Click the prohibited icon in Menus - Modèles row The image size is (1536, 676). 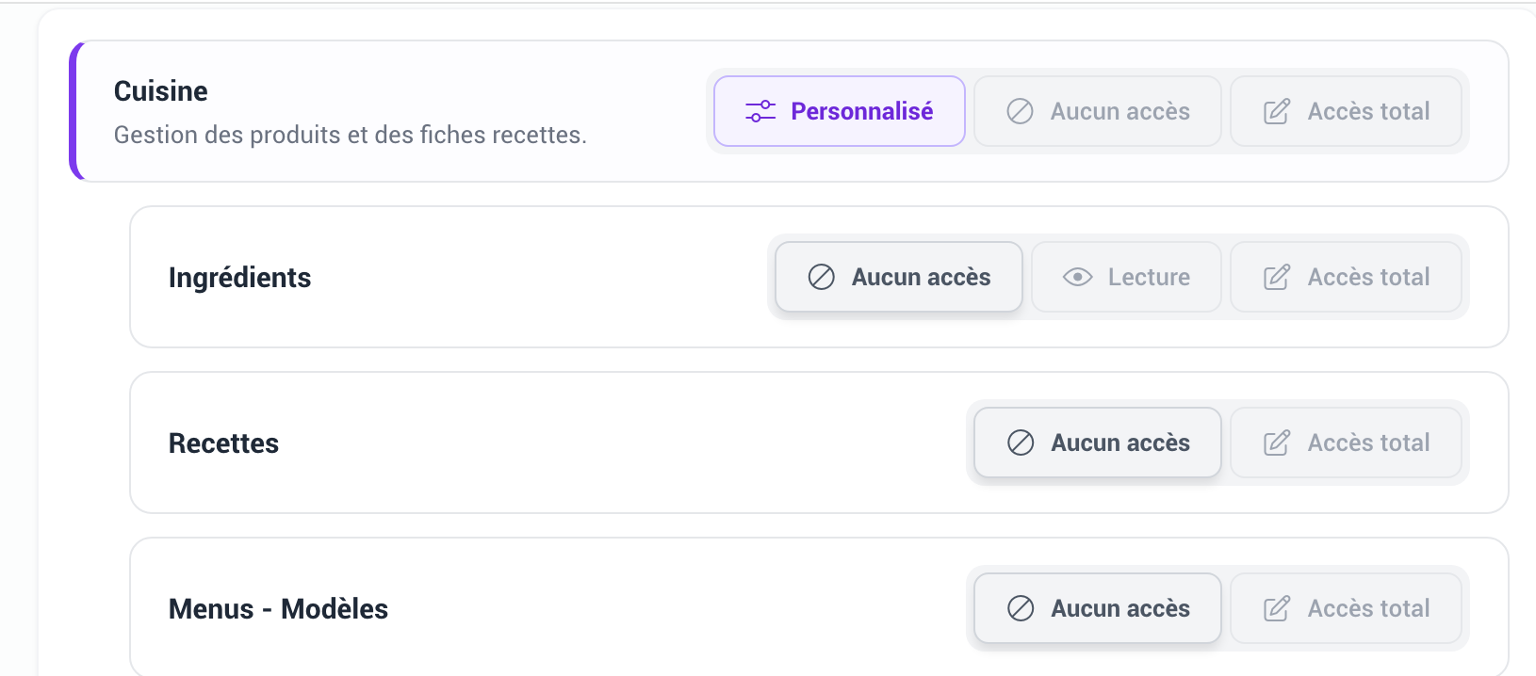[1021, 608]
